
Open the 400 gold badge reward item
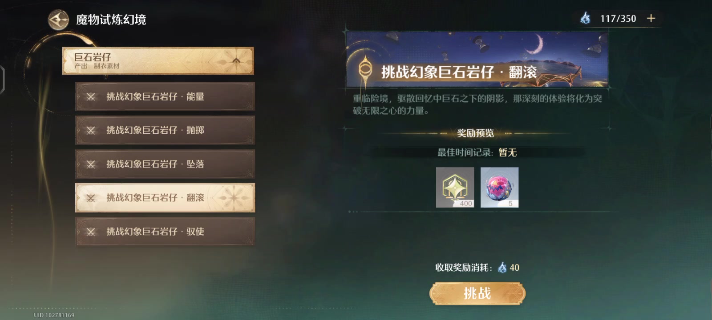pos(455,187)
